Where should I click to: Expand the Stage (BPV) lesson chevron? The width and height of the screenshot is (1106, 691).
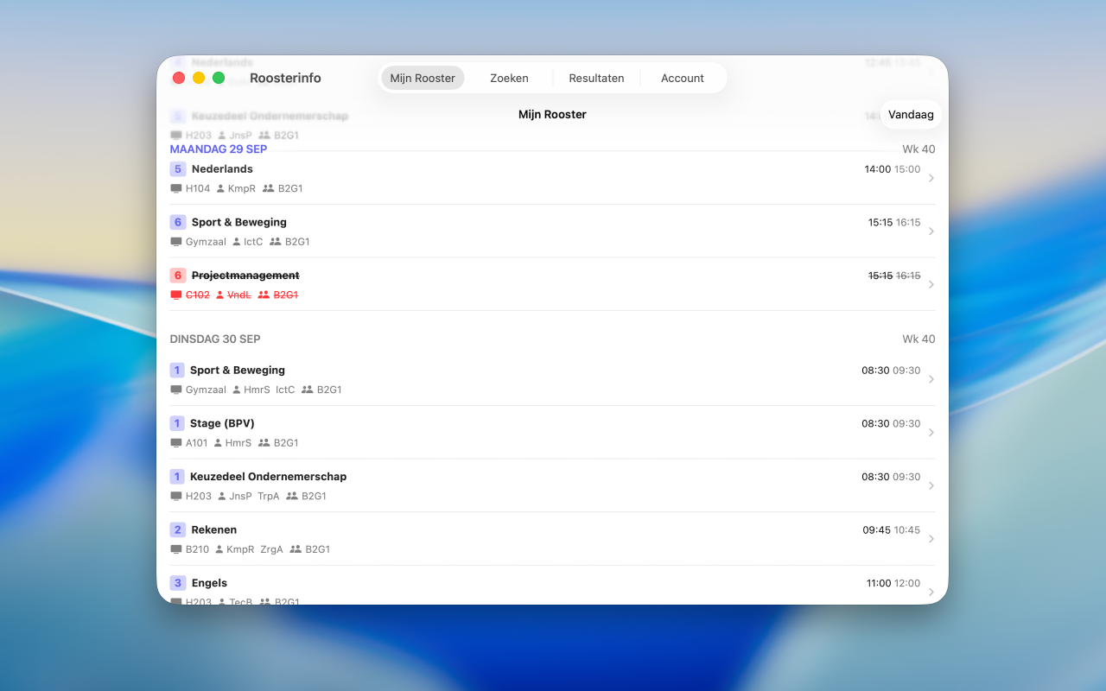tap(931, 433)
